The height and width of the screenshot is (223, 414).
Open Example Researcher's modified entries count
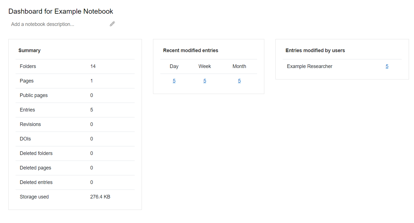pos(387,66)
